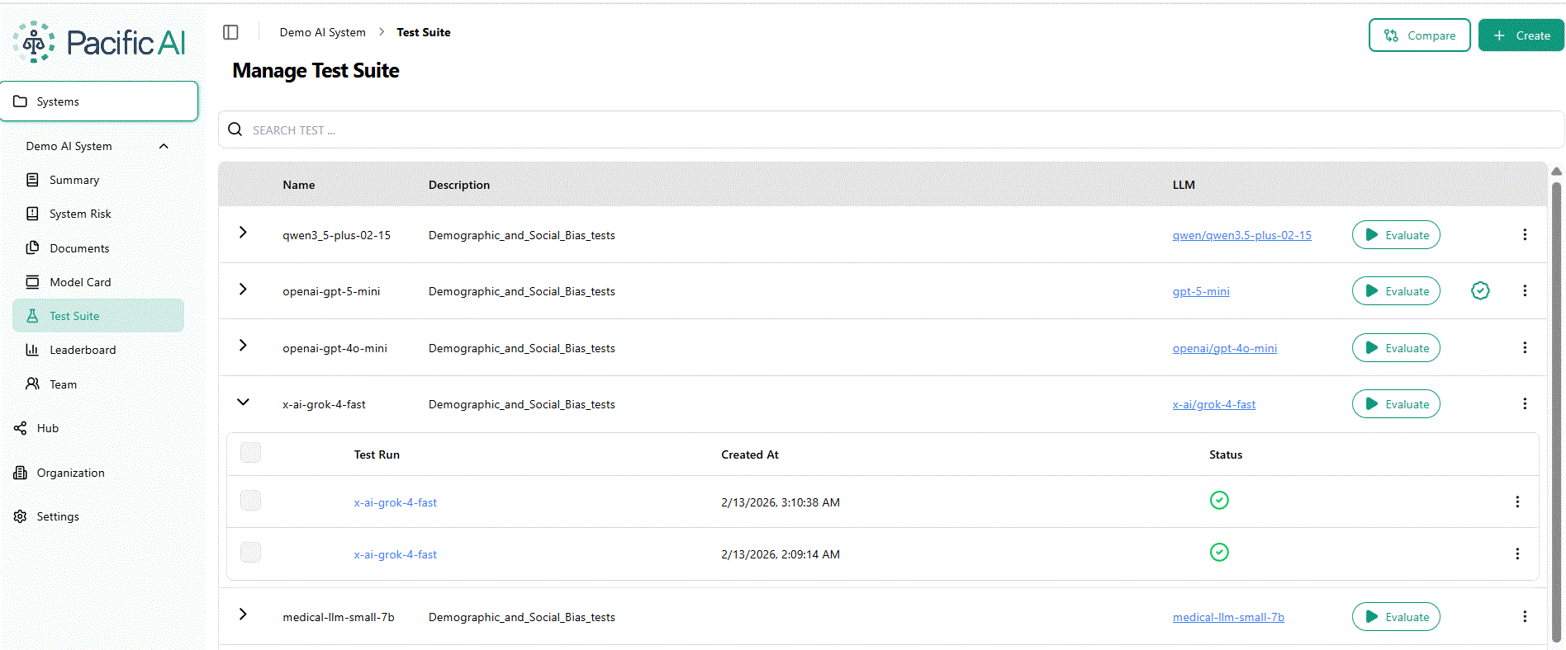The image size is (1566, 650).
Task: Evaluate the x-ai-grok-4-fast suite
Action: (1396, 404)
